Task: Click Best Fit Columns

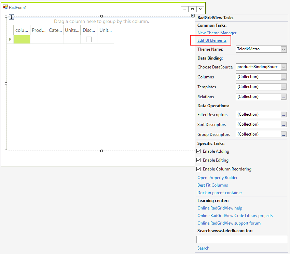Action: tap(212, 185)
